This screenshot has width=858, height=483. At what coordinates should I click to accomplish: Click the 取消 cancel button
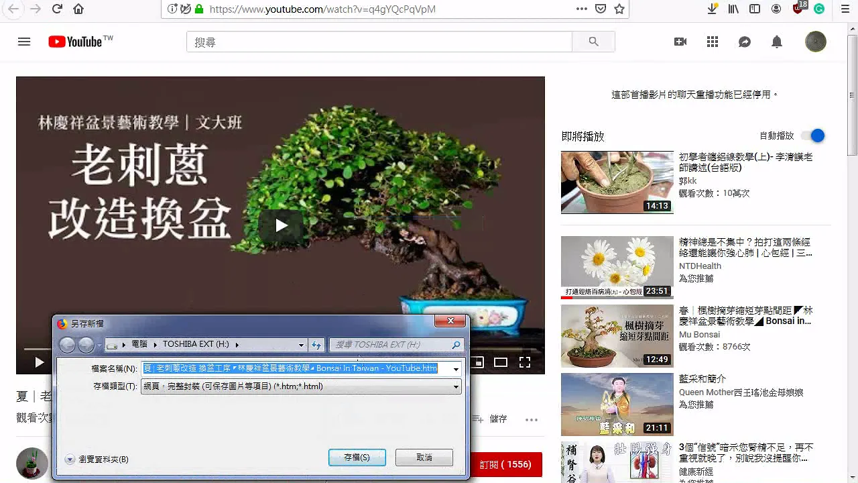tap(424, 458)
